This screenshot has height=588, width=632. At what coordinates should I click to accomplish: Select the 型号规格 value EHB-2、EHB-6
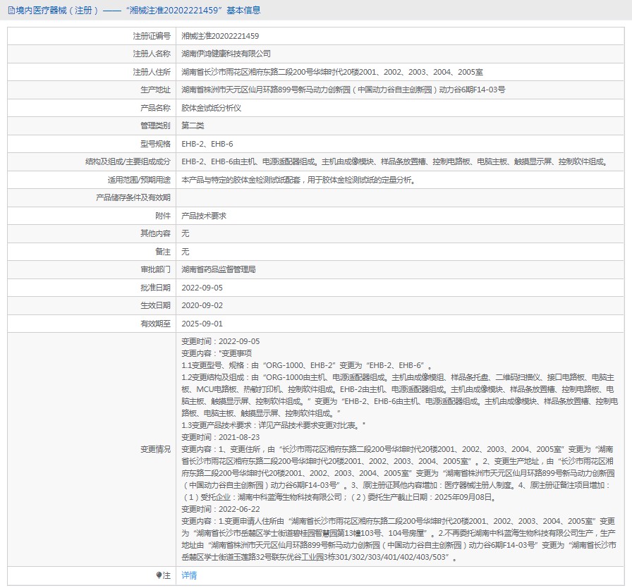coord(207,144)
